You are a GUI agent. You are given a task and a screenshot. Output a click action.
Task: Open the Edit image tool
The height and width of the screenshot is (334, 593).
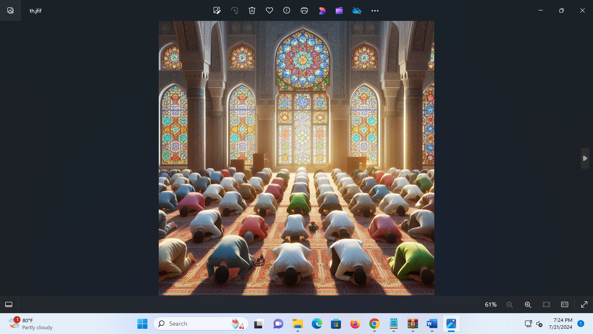[217, 10]
